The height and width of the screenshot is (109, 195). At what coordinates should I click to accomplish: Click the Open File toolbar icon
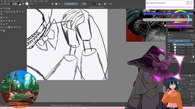(5, 4)
